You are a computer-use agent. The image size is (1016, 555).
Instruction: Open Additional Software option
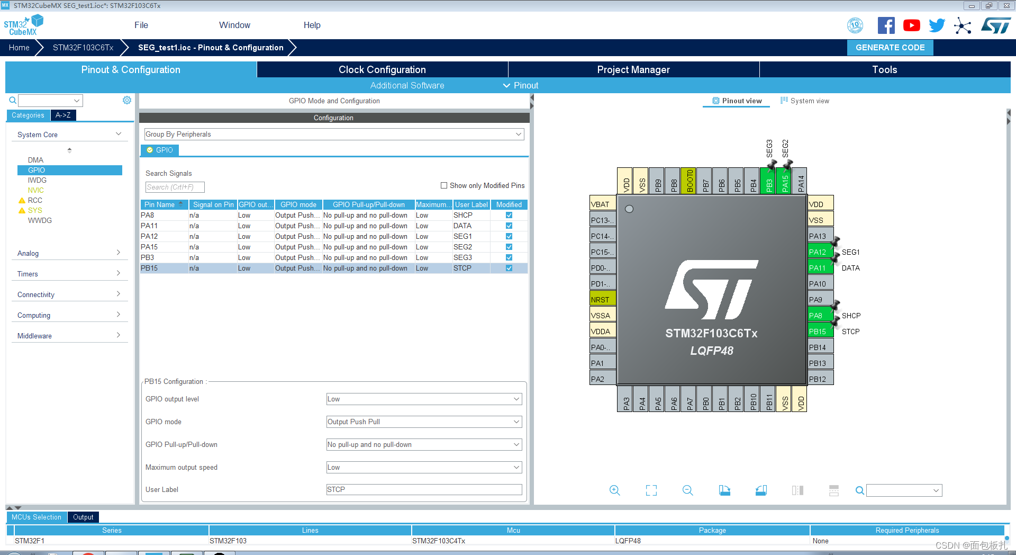pyautogui.click(x=407, y=85)
